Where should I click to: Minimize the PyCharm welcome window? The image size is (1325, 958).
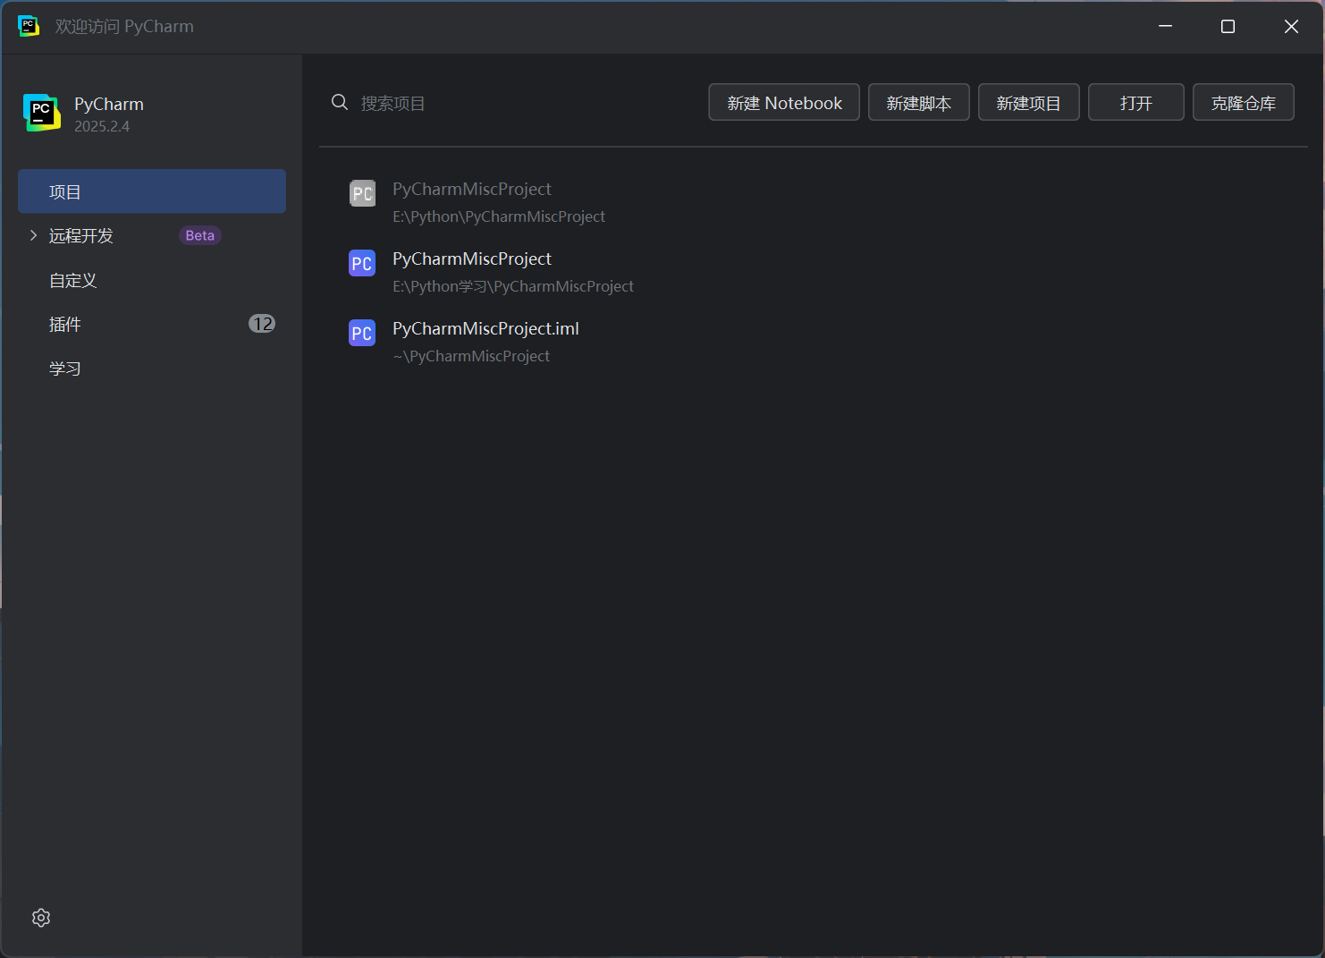coord(1165,26)
